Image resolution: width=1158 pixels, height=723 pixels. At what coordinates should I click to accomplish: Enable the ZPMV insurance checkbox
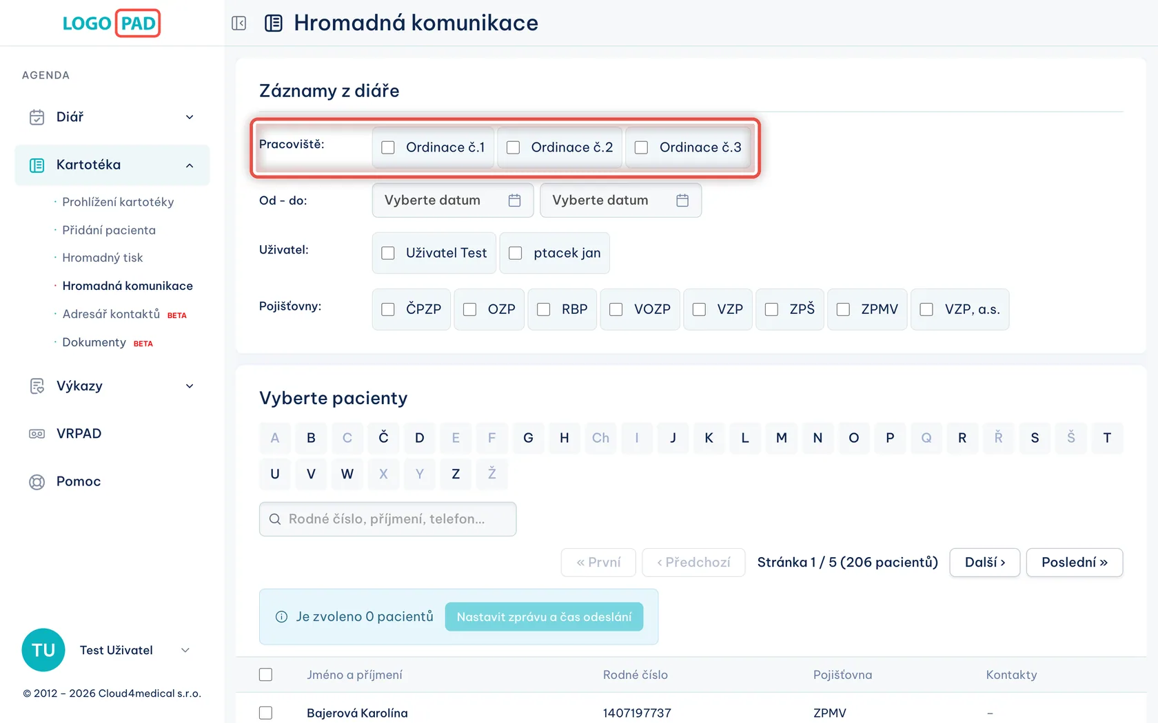843,309
